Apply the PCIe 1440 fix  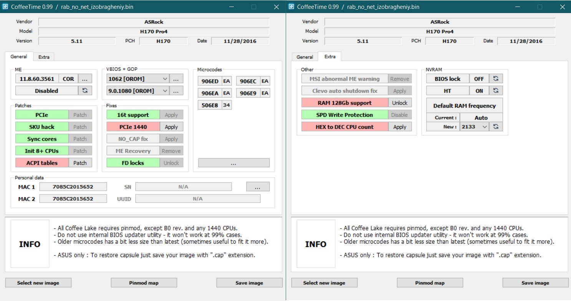(171, 127)
